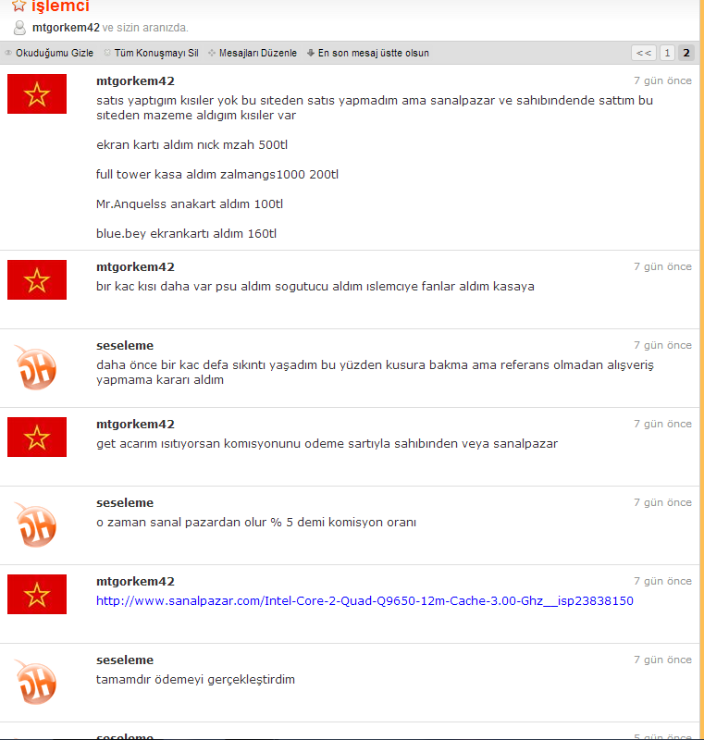The image size is (704, 740).
Task: Click the eye icon for Okuduğumu Gizle
Action: click(x=9, y=54)
